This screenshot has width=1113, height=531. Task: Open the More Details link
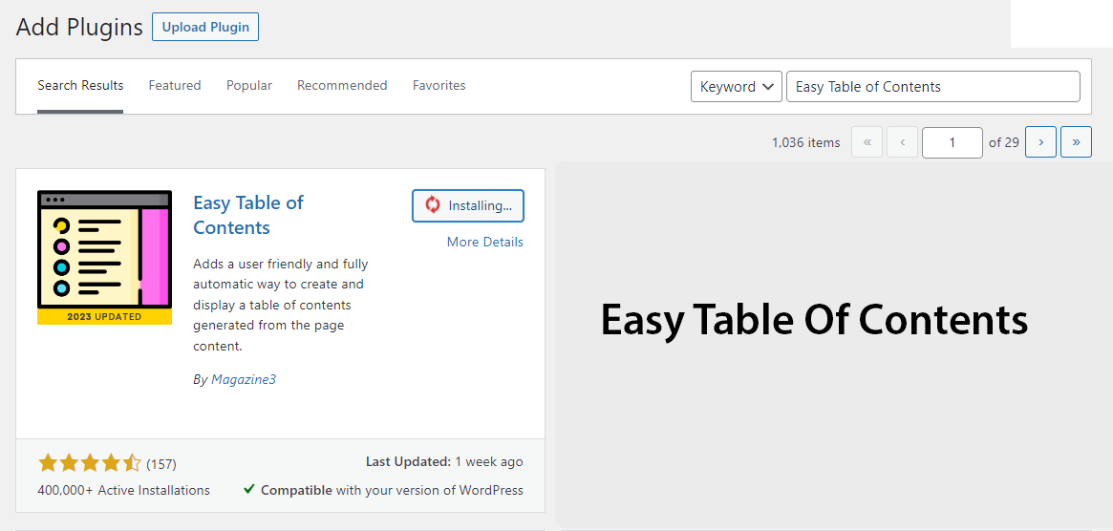click(484, 242)
